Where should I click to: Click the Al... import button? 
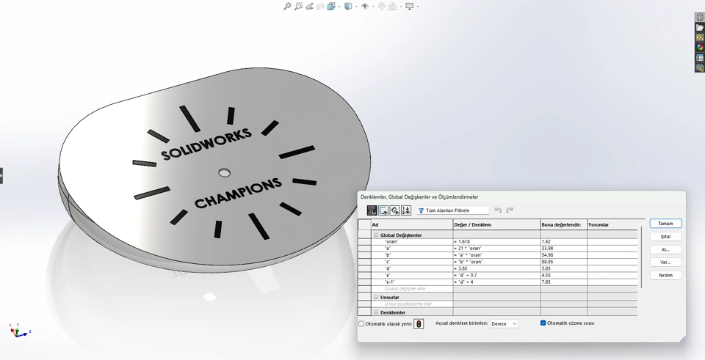(x=665, y=249)
